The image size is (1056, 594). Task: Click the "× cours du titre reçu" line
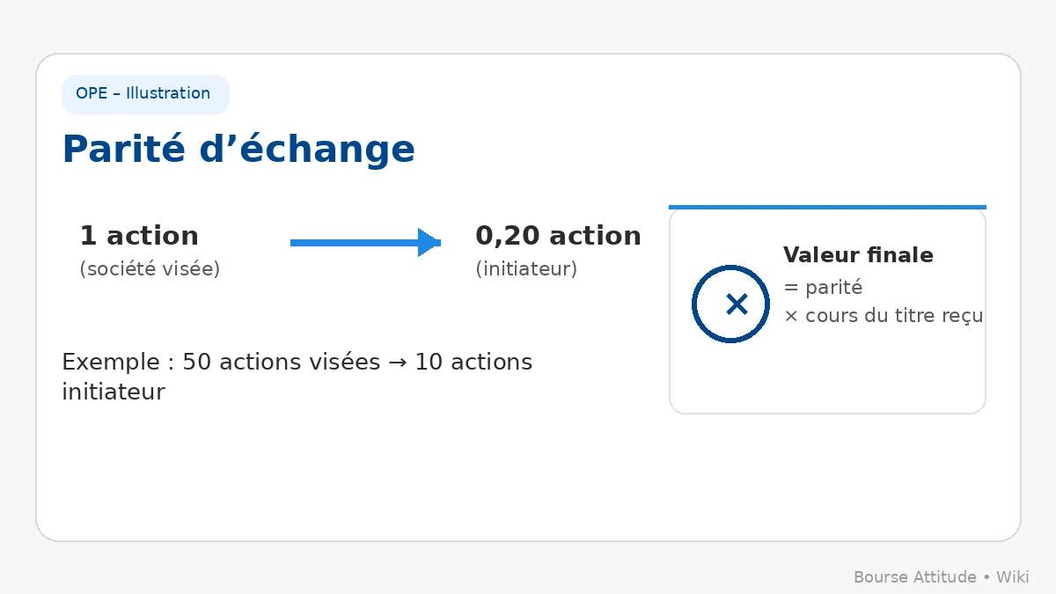click(x=883, y=316)
